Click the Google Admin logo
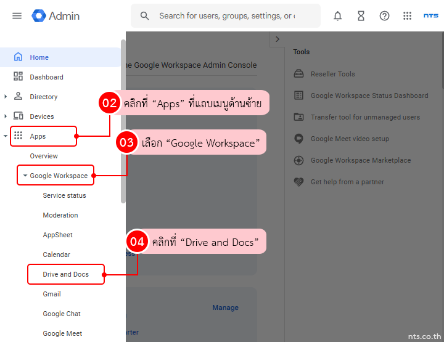The height and width of the screenshot is (342, 444). click(x=55, y=16)
